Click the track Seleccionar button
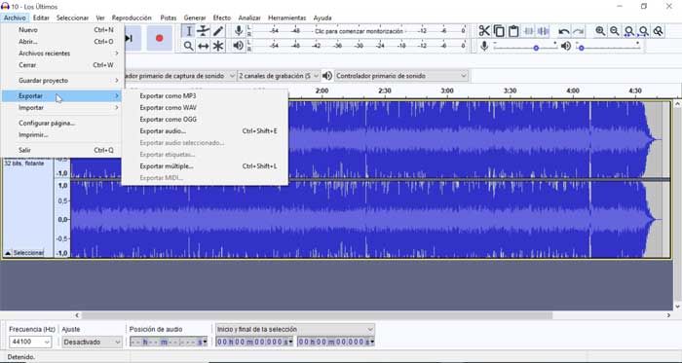Image resolution: width=682 pixels, height=363 pixels. tap(28, 253)
